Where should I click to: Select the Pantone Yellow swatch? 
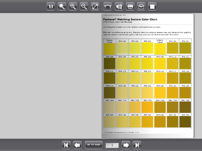(160, 49)
